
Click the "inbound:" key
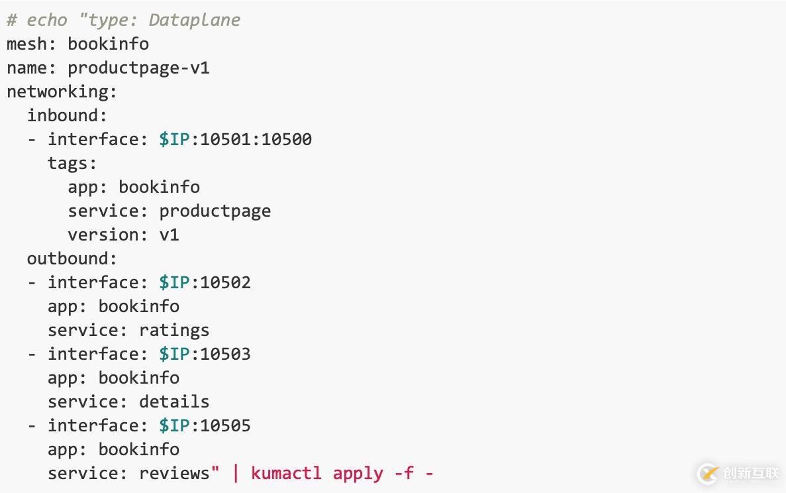(67, 115)
